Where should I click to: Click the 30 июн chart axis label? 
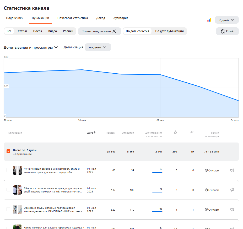(x=82, y=120)
